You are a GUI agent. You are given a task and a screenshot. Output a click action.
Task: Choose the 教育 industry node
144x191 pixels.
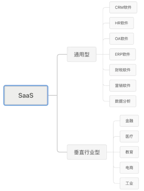coord(129,152)
